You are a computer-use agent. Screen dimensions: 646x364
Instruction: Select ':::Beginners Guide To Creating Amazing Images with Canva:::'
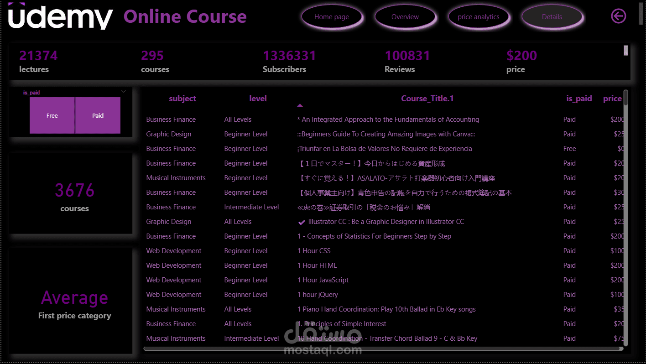(x=386, y=134)
